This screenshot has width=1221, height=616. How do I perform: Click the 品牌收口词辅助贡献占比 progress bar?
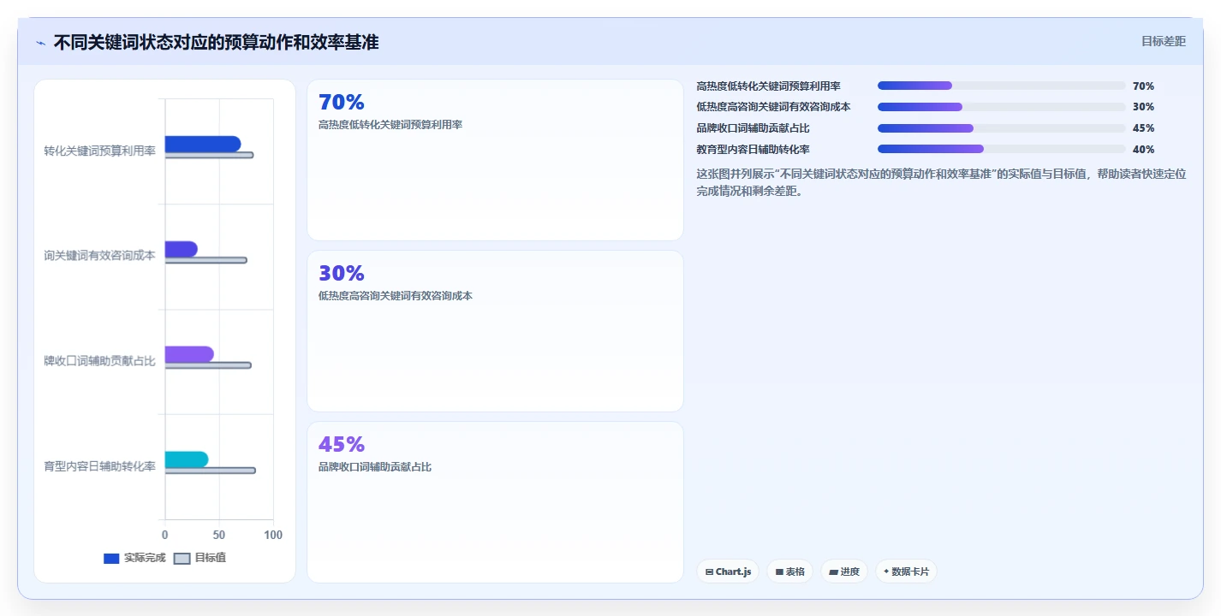(1002, 128)
